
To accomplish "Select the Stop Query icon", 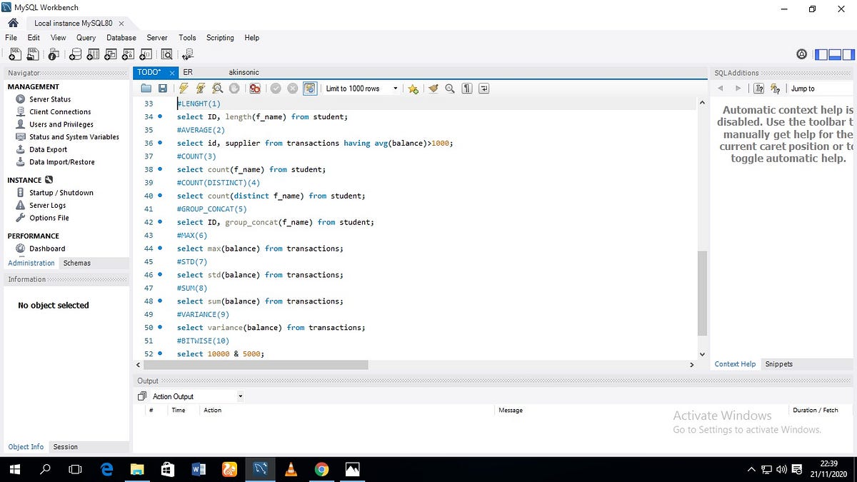I will pos(234,88).
